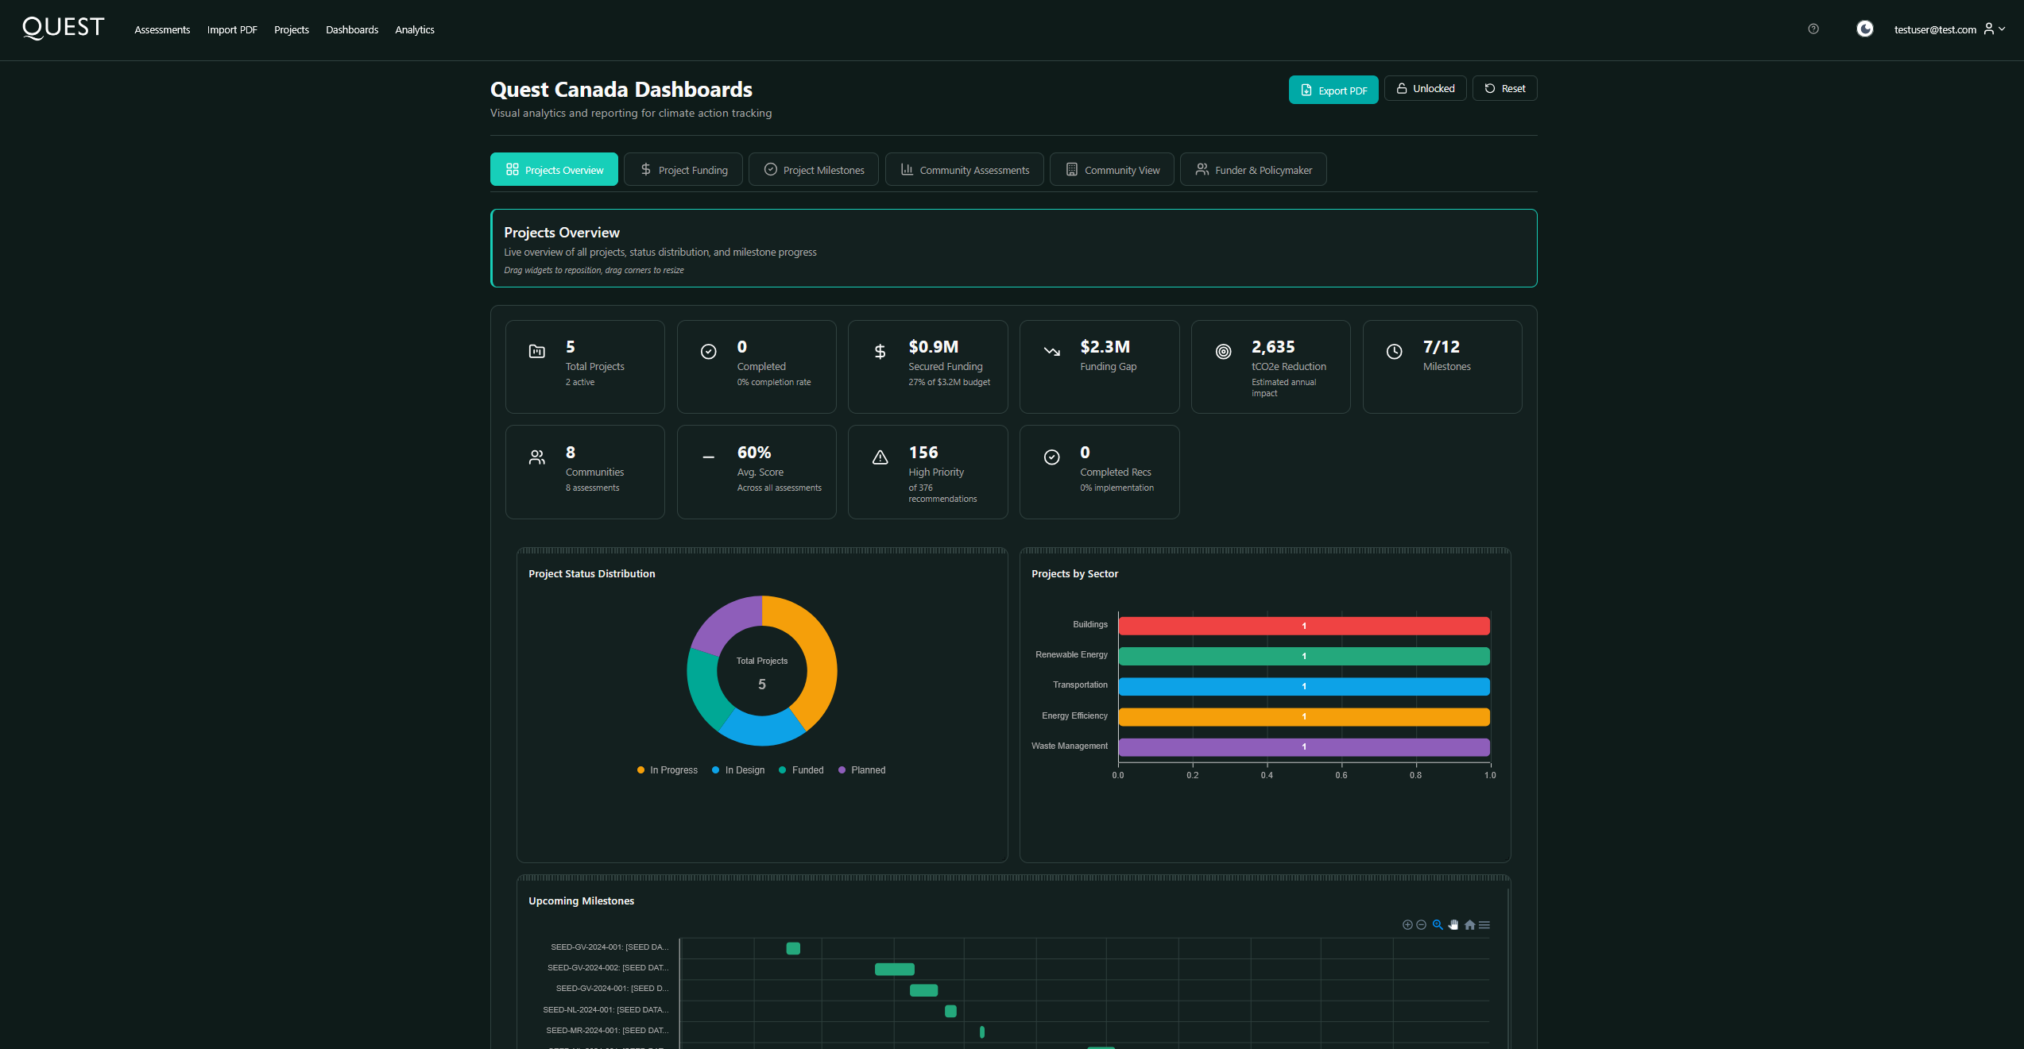Click the help question mark icon
The height and width of the screenshot is (1049, 2024).
point(1813,29)
